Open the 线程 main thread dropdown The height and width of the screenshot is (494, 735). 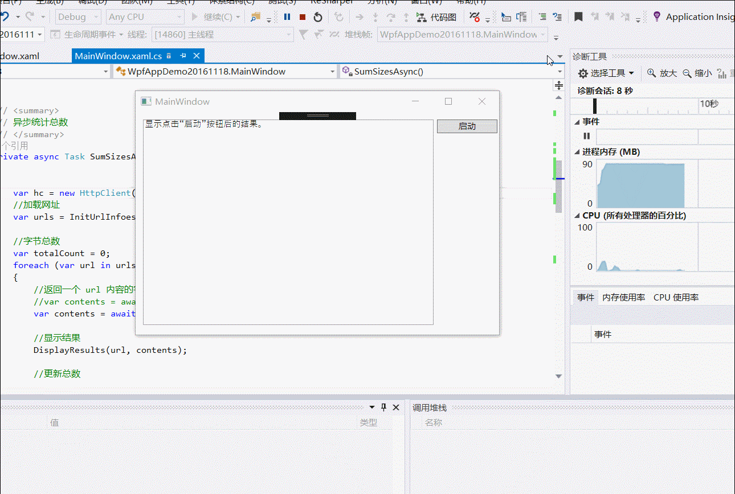222,35
